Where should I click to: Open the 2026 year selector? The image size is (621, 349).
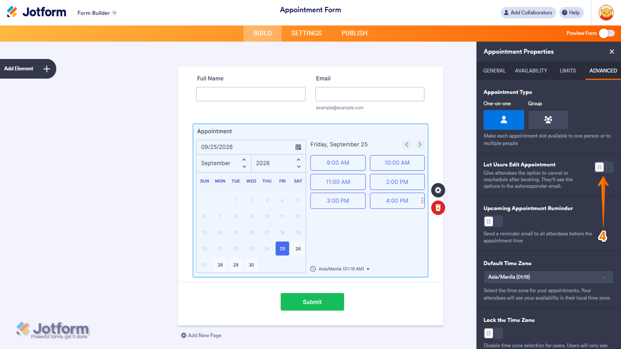click(279, 163)
